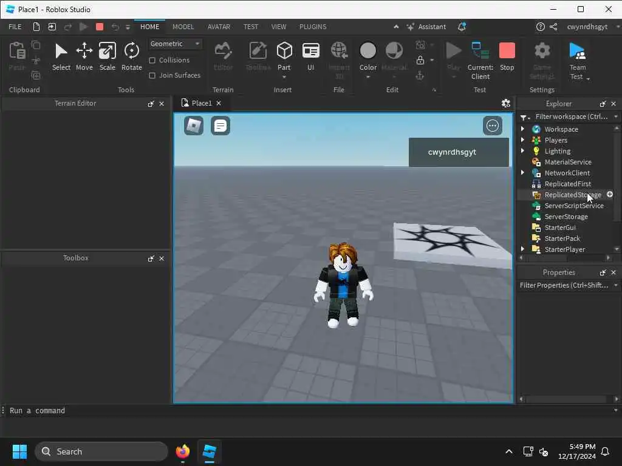Switch Current: Client view
The width and height of the screenshot is (622, 466).
tap(480, 61)
